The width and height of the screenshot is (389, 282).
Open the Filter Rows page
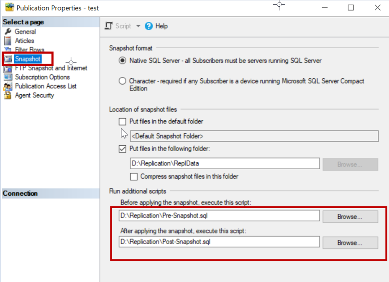point(29,50)
